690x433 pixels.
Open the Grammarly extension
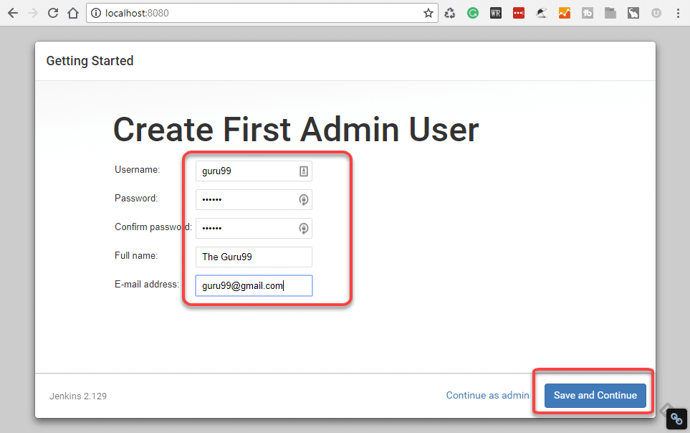[473, 13]
